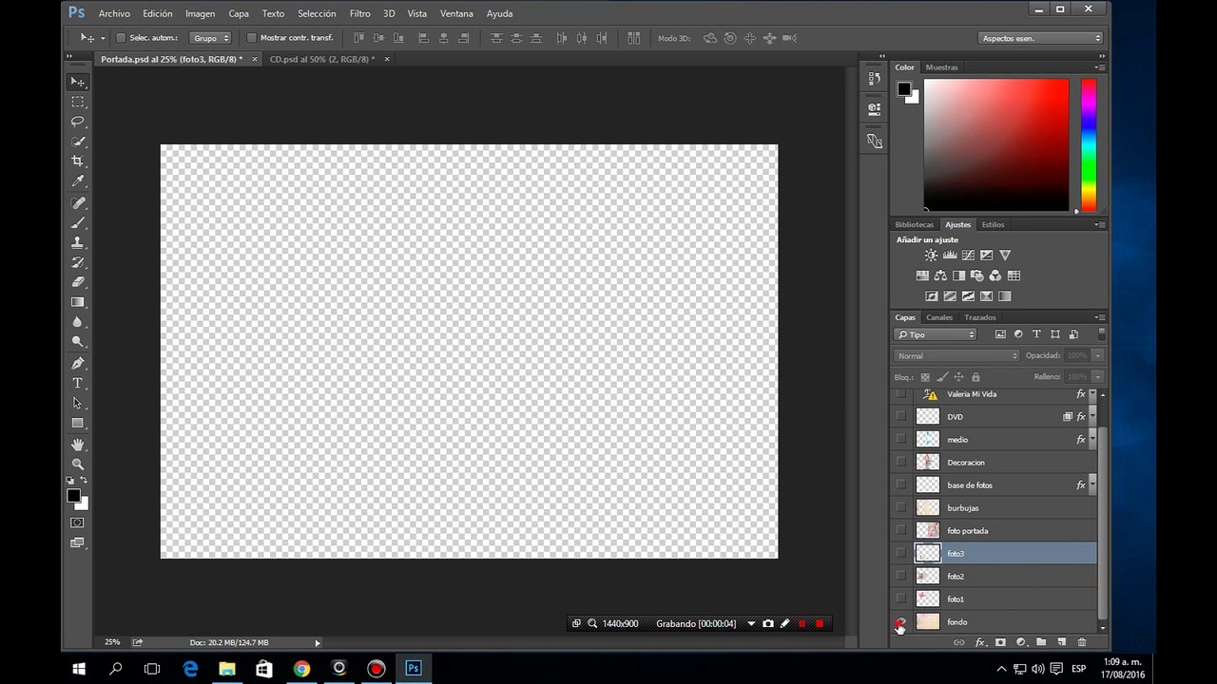
Task: Show the foto2 layer visibility
Action: 900,577
